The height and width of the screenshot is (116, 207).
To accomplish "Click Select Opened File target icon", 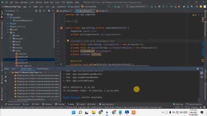I will point(36,11).
